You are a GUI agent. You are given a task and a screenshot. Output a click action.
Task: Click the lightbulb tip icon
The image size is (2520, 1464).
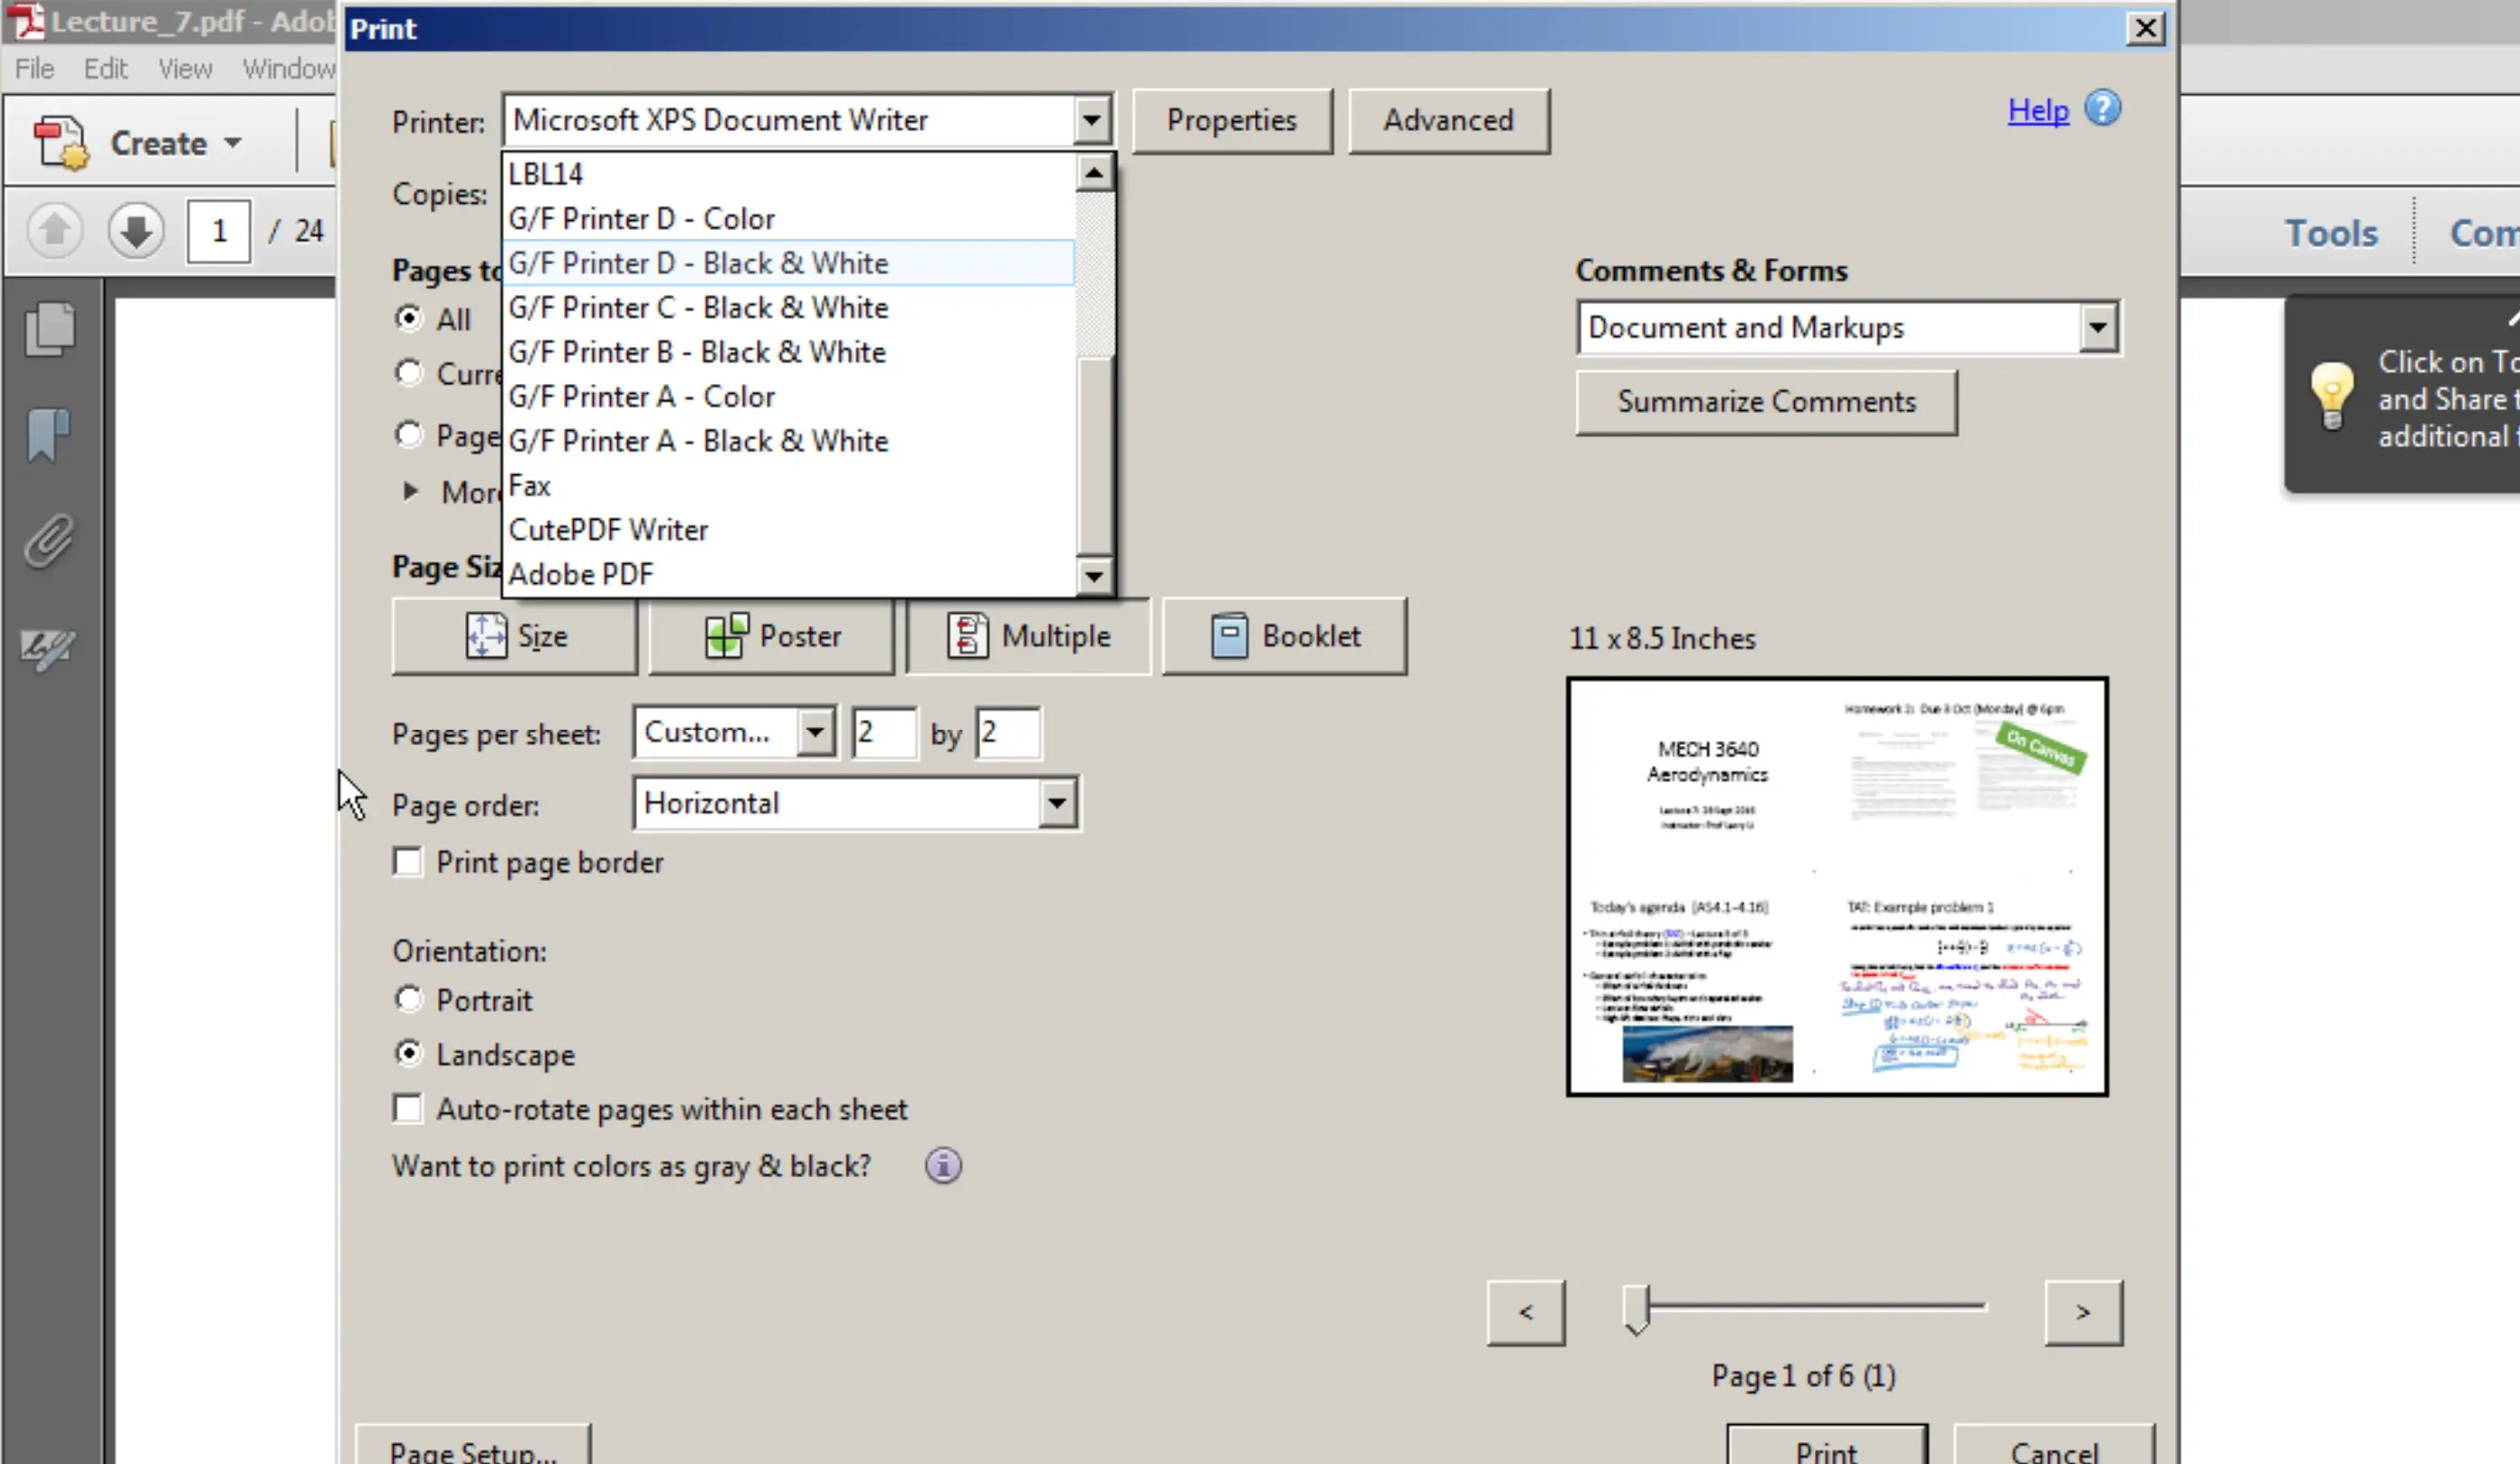click(2331, 396)
